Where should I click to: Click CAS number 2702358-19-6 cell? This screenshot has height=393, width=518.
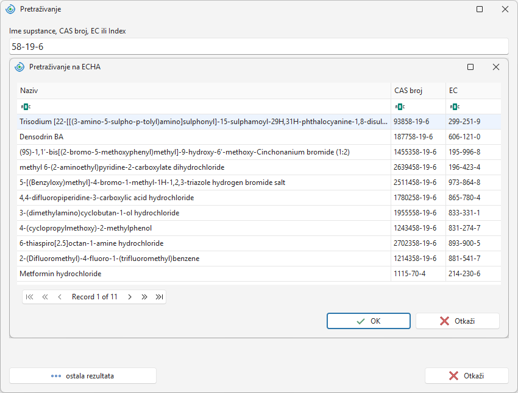point(418,243)
